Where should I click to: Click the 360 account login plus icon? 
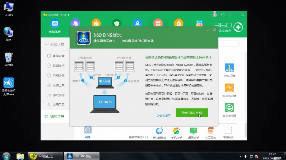click(238, 27)
